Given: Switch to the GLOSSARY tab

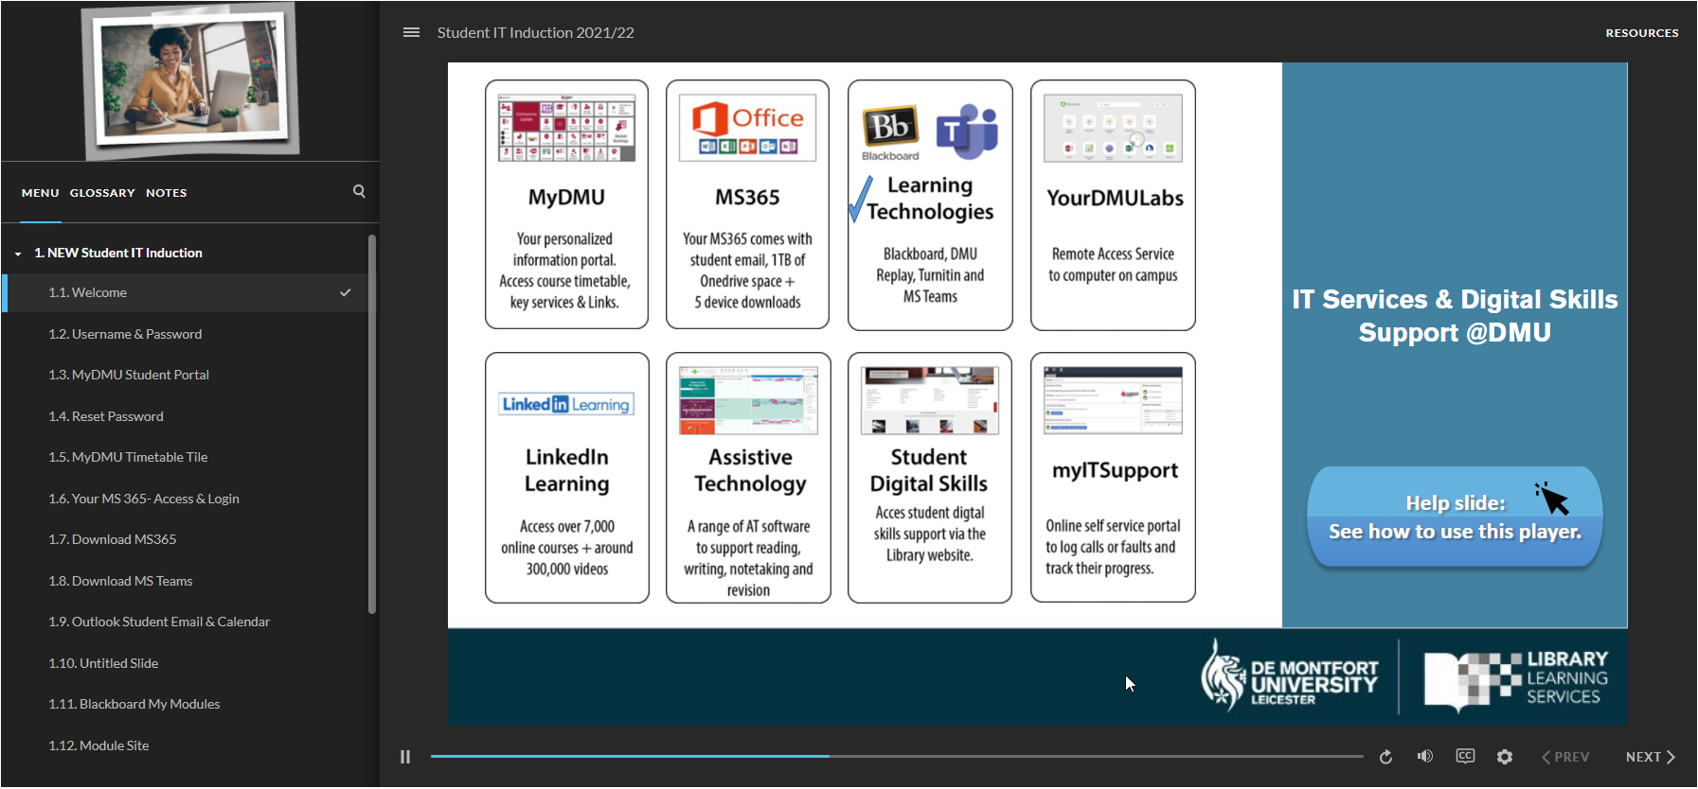Looking at the screenshot, I should pos(102,193).
